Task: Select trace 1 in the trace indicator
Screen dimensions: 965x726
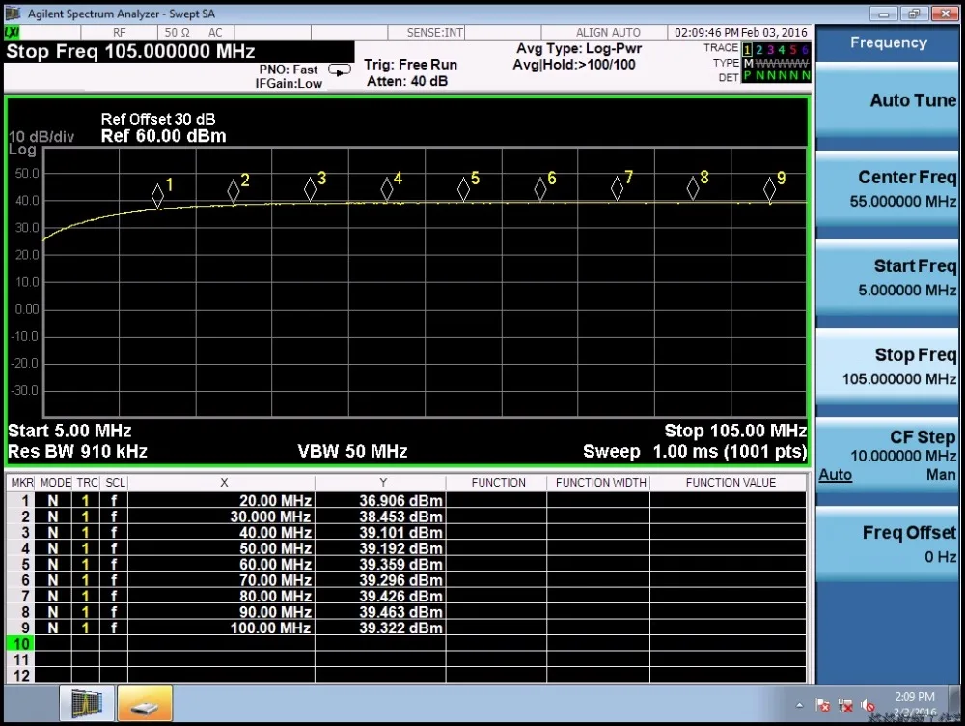Action: 747,49
